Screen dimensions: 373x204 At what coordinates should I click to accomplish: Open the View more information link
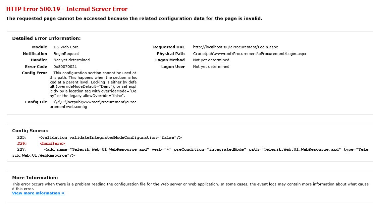[x=38, y=193]
